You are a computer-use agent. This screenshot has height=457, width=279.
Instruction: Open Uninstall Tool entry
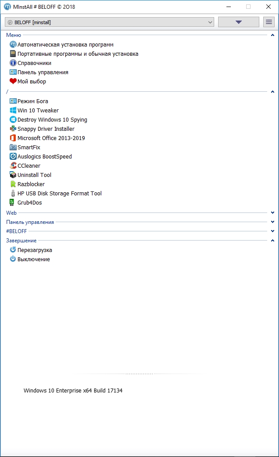[34, 175]
